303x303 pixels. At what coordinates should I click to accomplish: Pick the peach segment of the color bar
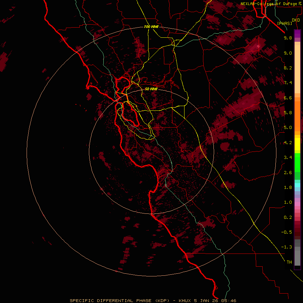point(297,69)
